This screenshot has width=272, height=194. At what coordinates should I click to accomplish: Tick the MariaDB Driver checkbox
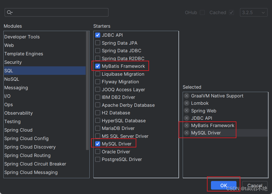pyautogui.click(x=98, y=128)
